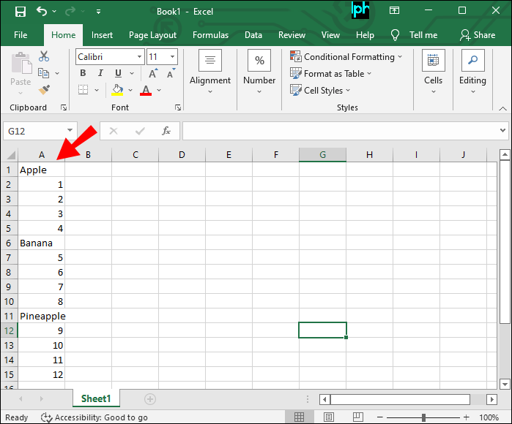This screenshot has width=512, height=424.
Task: Click the Undo arrow icon
Action: click(x=41, y=12)
